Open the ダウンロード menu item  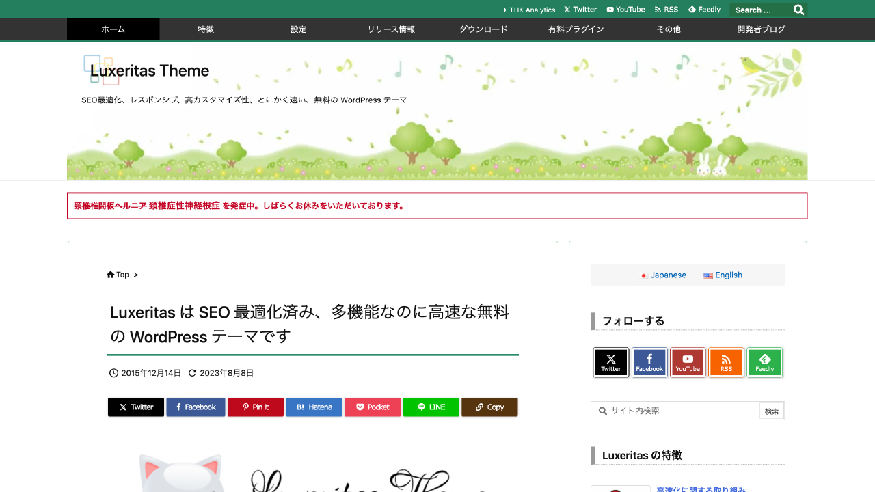[483, 29]
